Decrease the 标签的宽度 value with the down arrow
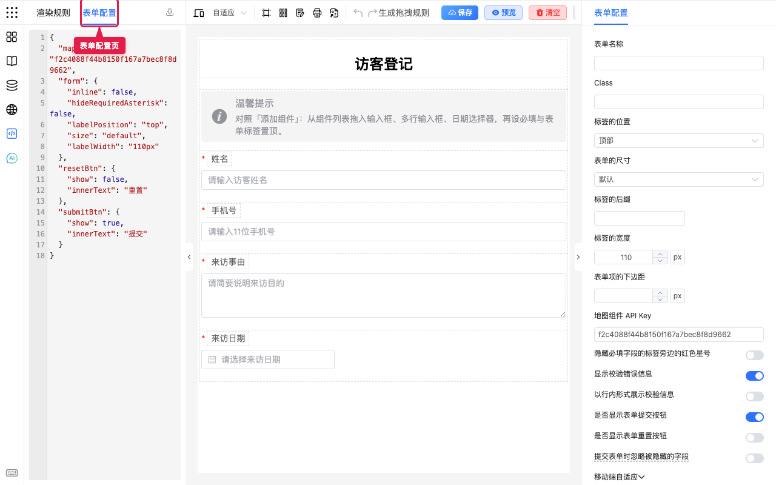 660,261
